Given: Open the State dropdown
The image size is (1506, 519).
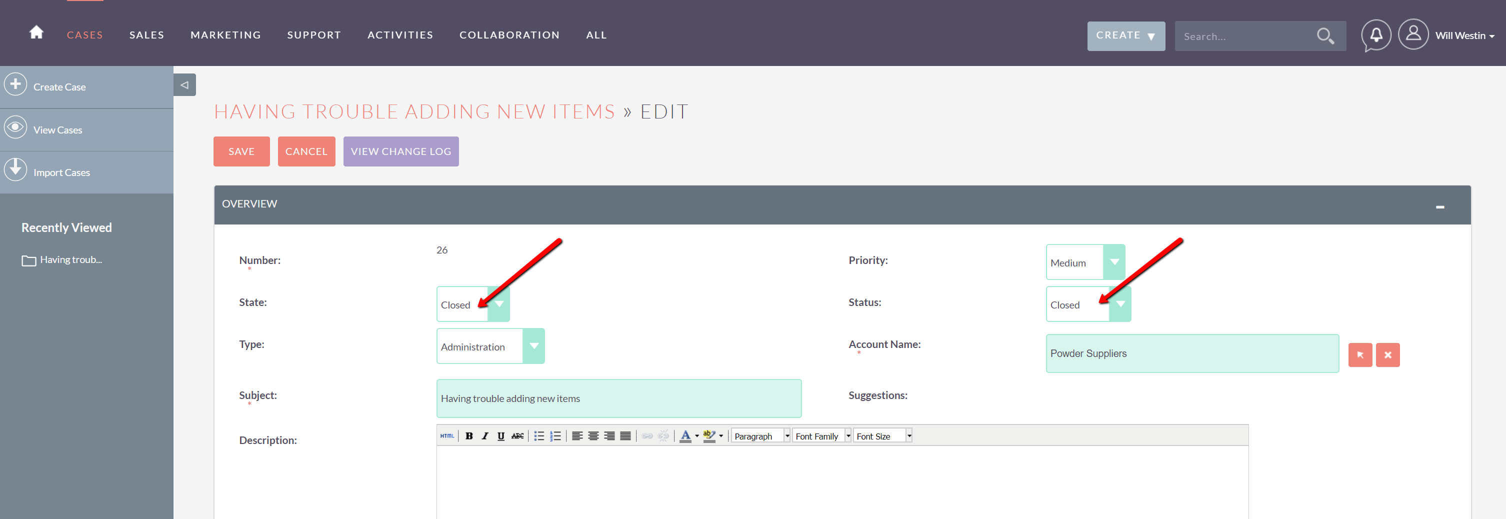Looking at the screenshot, I should 473,304.
